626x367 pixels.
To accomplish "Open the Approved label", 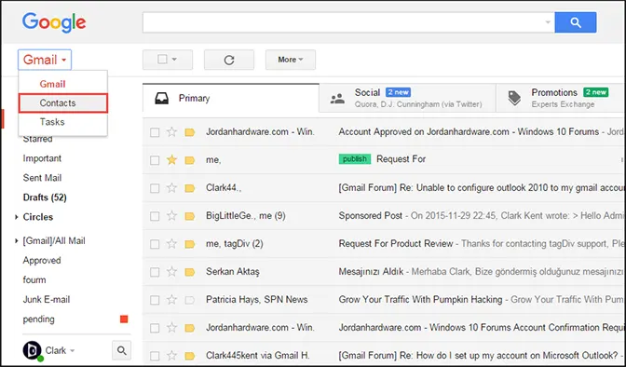I will (x=42, y=261).
